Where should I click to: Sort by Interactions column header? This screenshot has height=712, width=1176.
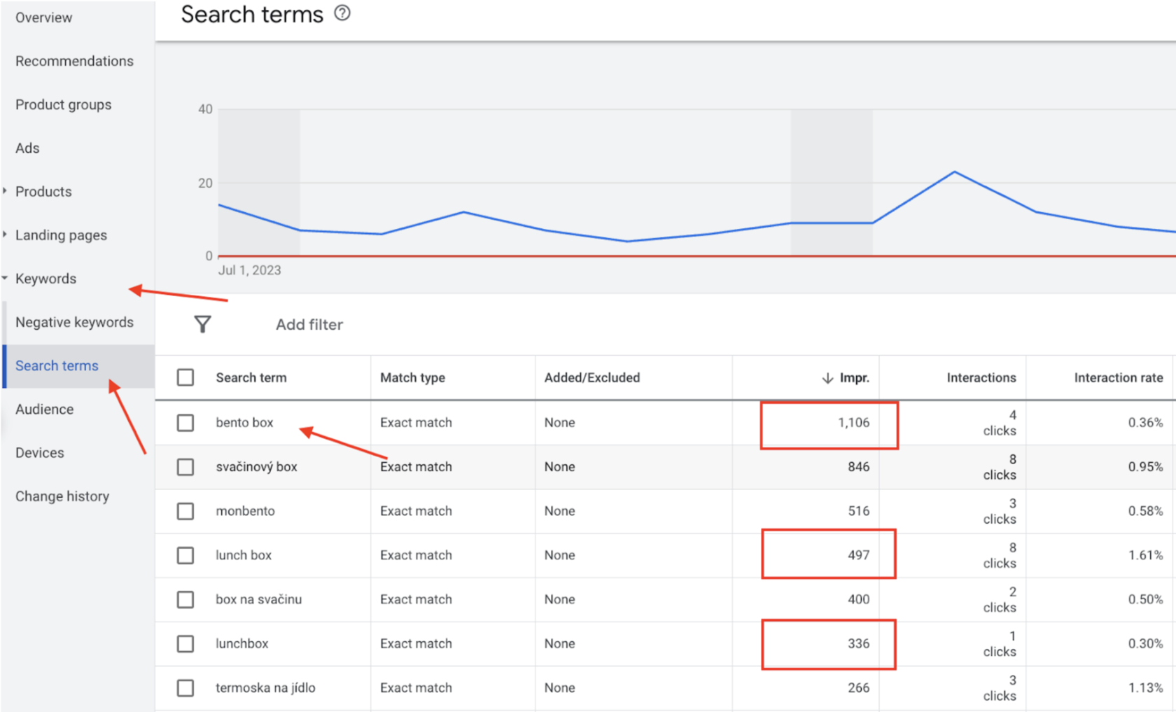(981, 378)
